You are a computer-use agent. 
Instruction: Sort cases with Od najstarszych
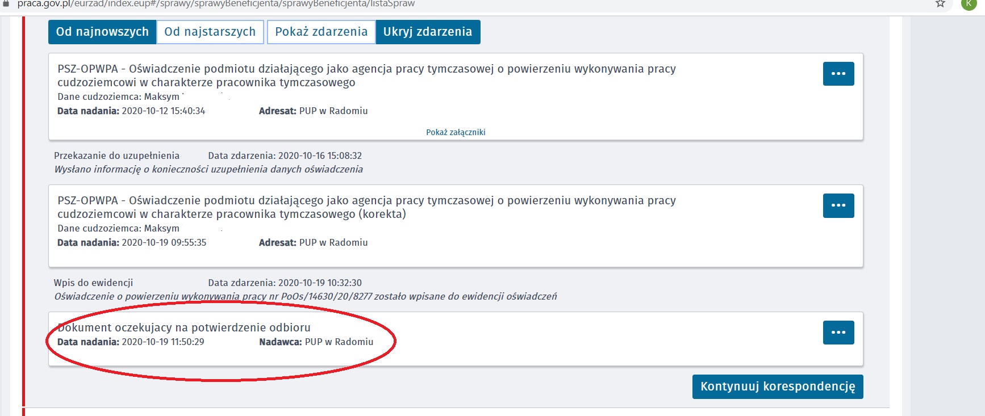(x=210, y=32)
